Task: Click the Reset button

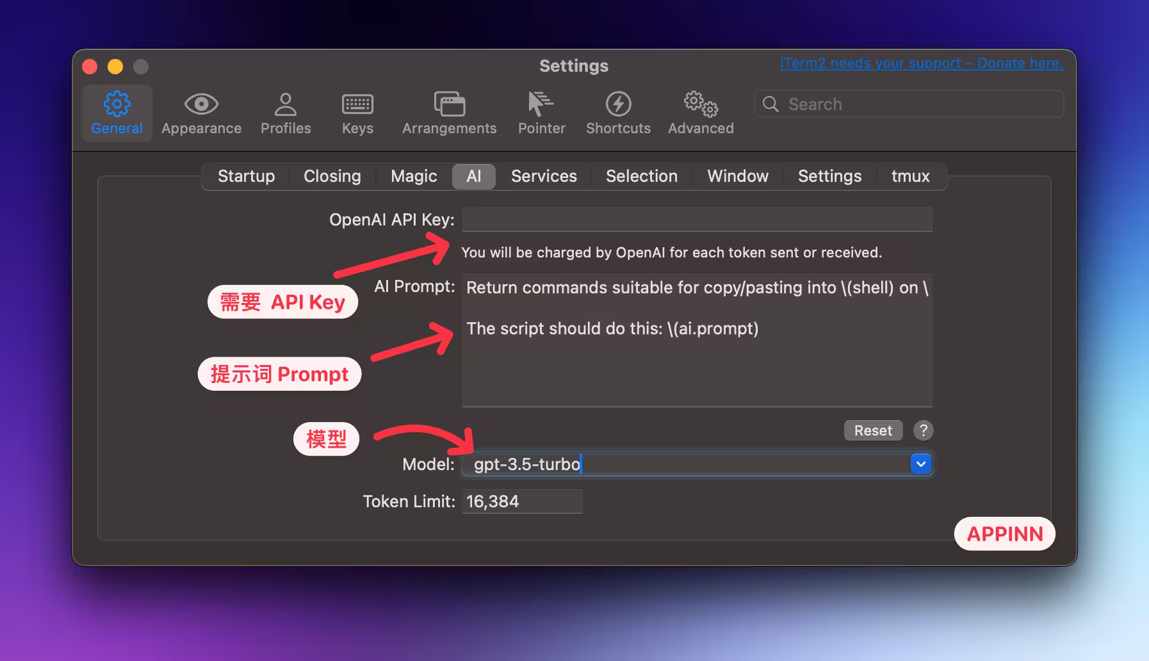Action: tap(873, 430)
